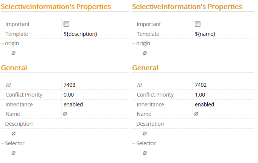Edit the ${description} Template field

pyautogui.click(x=81, y=34)
